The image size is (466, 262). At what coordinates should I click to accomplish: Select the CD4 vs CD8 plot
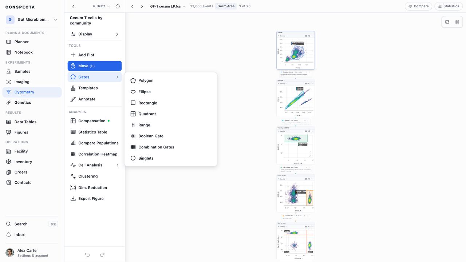(296, 241)
